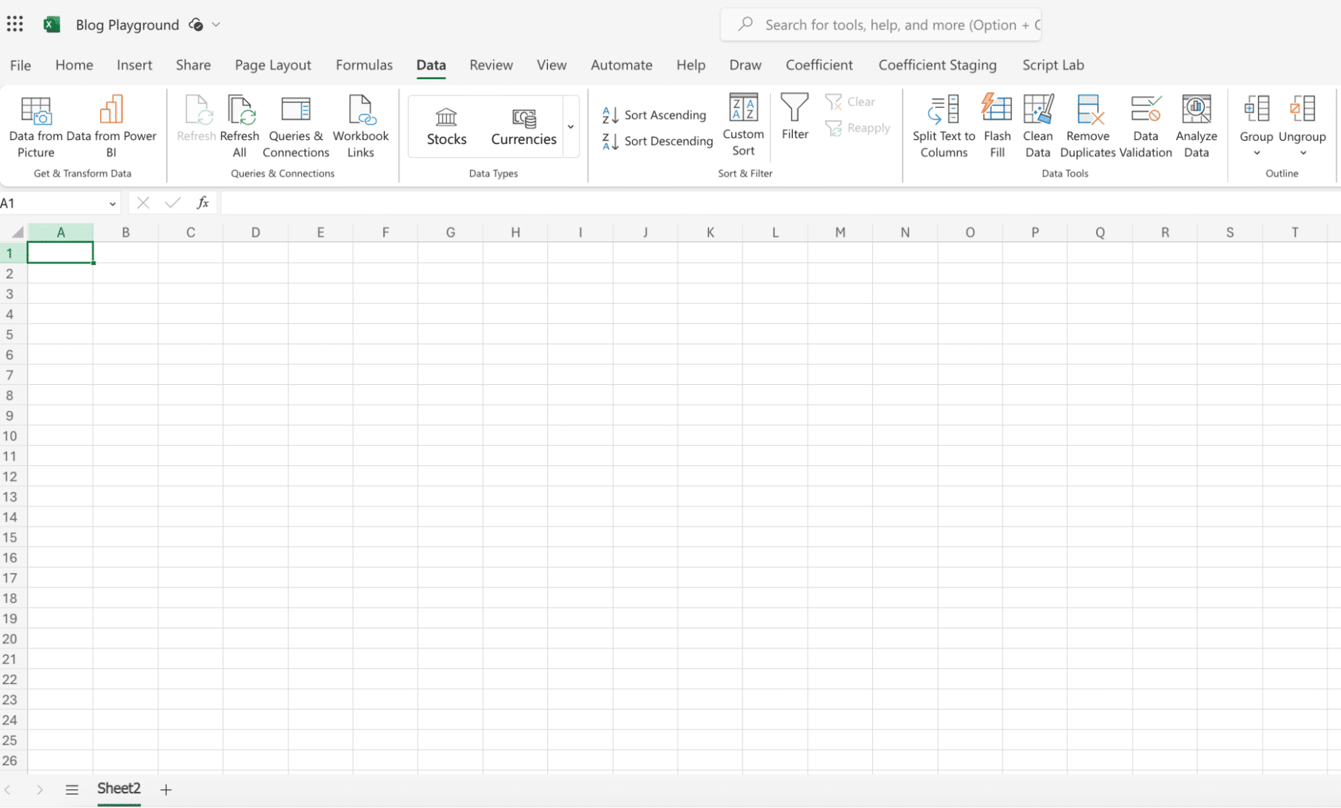This screenshot has width=1341, height=808.
Task: Select column H header
Action: (x=515, y=232)
